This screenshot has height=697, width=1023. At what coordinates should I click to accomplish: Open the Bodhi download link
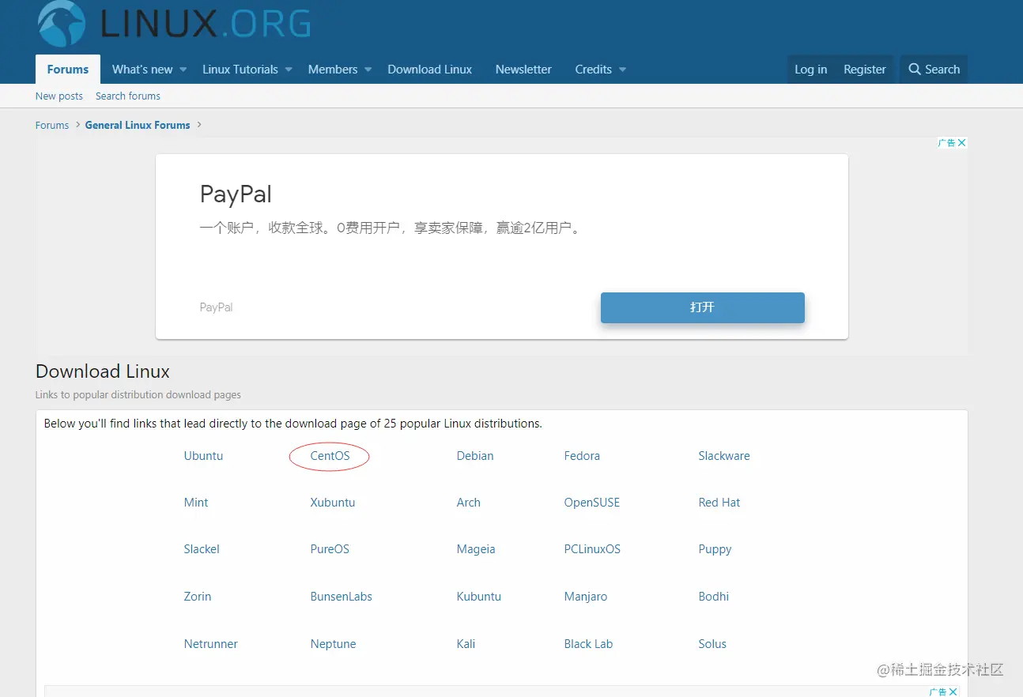714,597
